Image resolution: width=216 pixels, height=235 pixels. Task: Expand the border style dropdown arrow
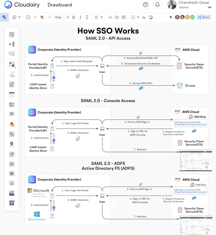pyautogui.click(x=138, y=17)
